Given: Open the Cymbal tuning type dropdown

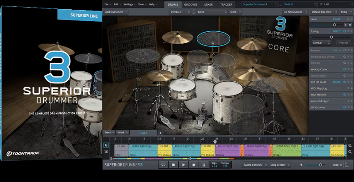Looking at the screenshot, I should click(x=321, y=42).
